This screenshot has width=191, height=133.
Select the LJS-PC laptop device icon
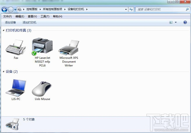(x=16, y=88)
